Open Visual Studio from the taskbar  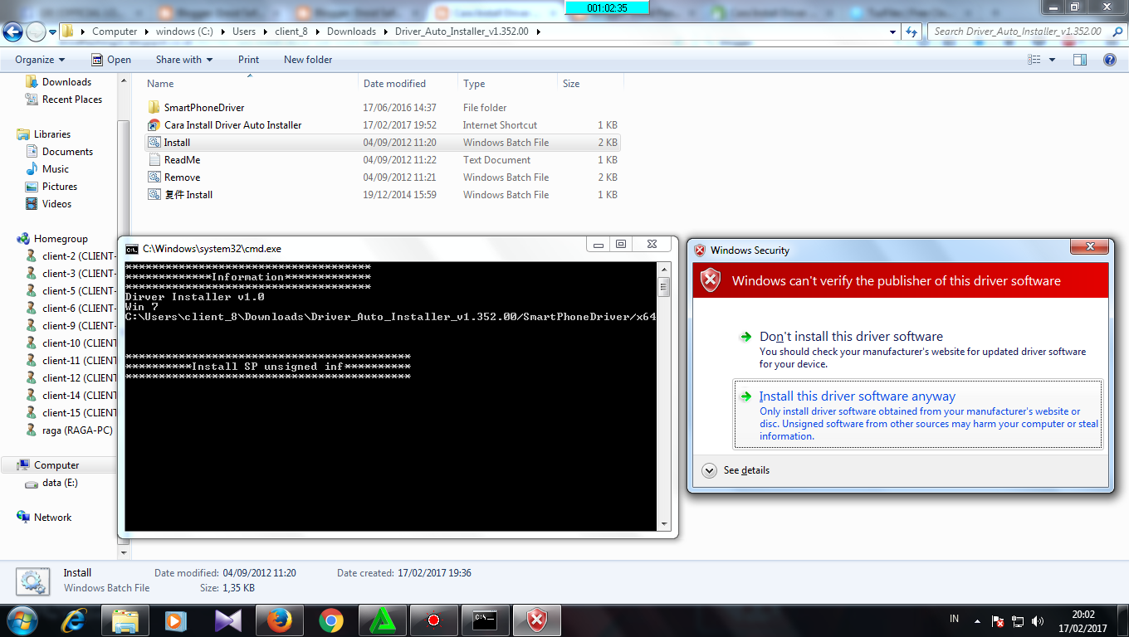[x=227, y=620]
